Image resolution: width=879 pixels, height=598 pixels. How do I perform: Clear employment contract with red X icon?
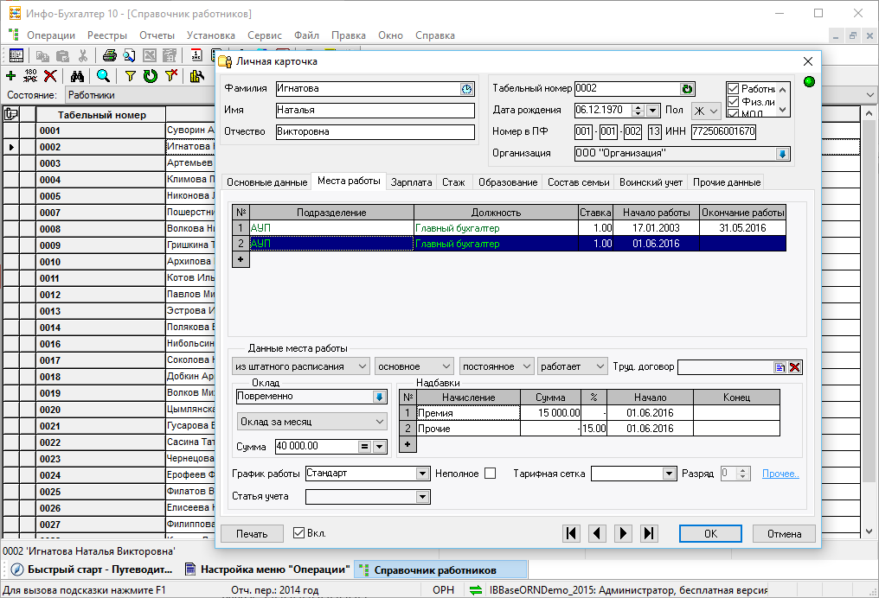[x=795, y=367]
